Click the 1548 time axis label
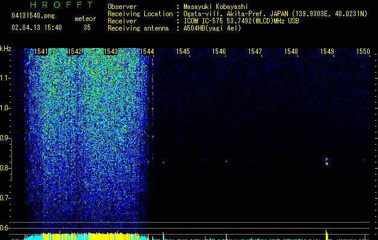This screenshot has width=378, height=240. pyautogui.click(x=291, y=52)
